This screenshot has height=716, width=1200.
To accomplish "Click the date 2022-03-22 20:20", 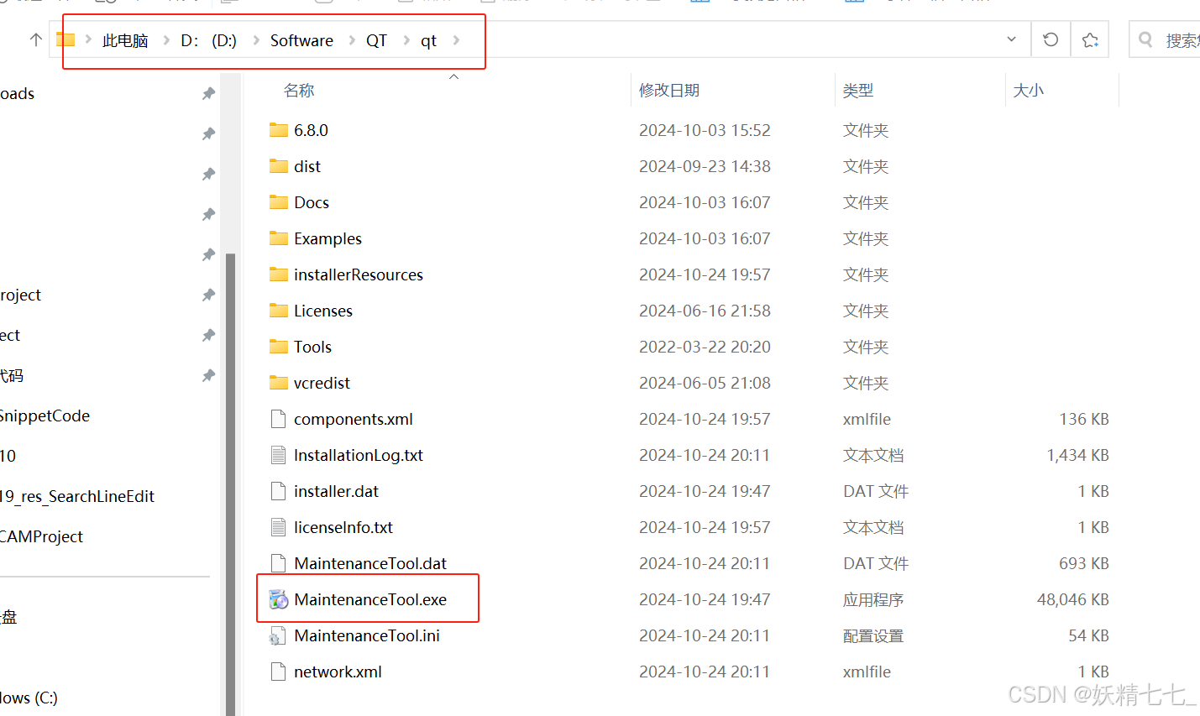I will pyautogui.click(x=705, y=347).
